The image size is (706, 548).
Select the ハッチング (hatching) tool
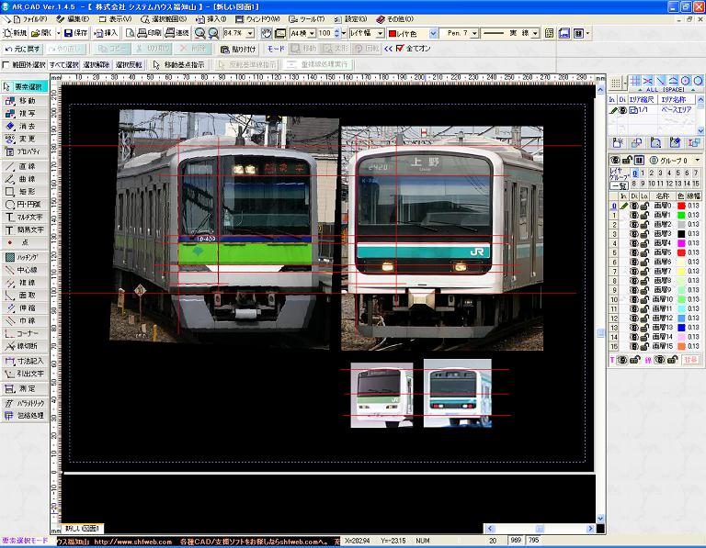[x=25, y=257]
